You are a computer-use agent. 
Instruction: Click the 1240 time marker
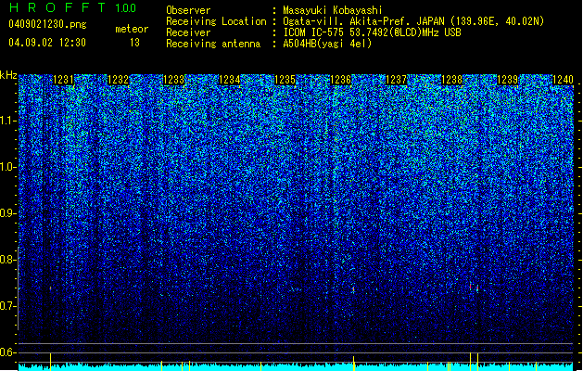[563, 80]
